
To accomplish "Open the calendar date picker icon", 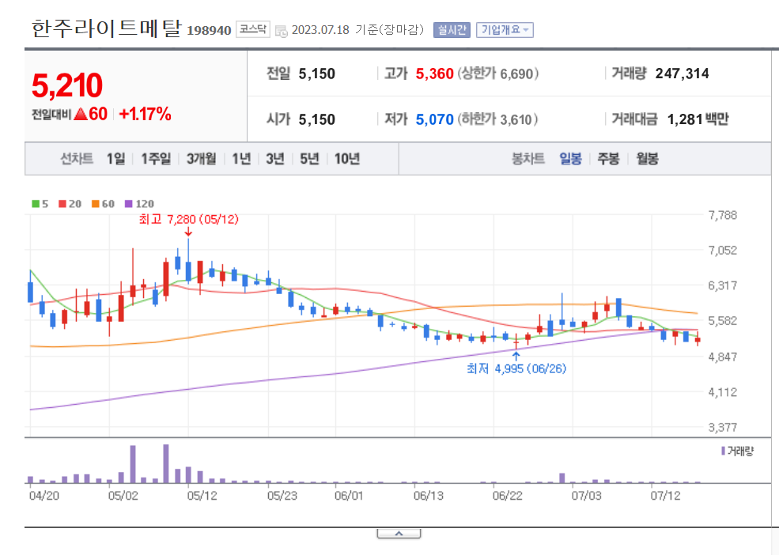I will point(282,31).
